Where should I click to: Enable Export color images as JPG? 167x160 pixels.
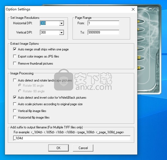tap(15, 56)
